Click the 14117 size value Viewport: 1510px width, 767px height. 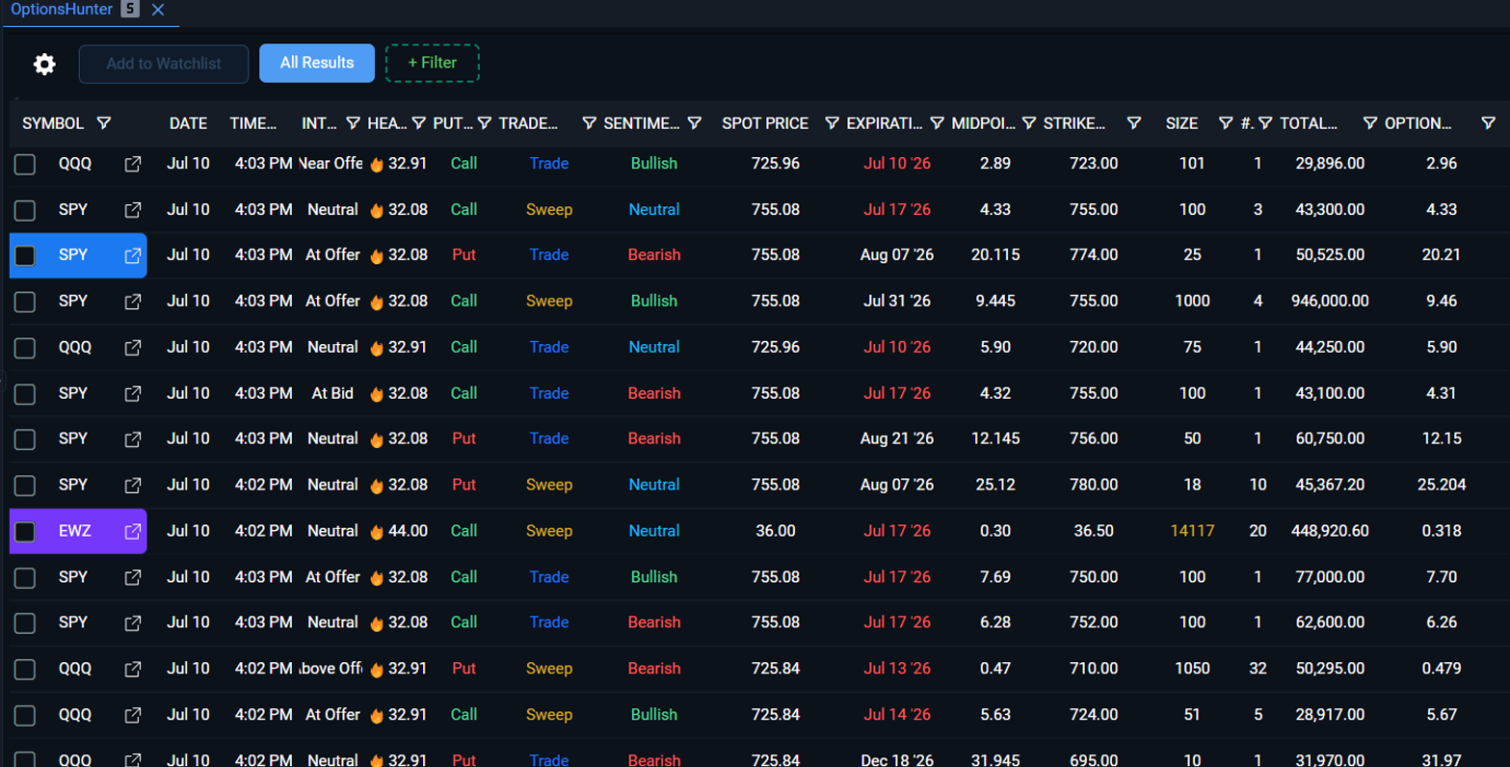(x=1192, y=531)
